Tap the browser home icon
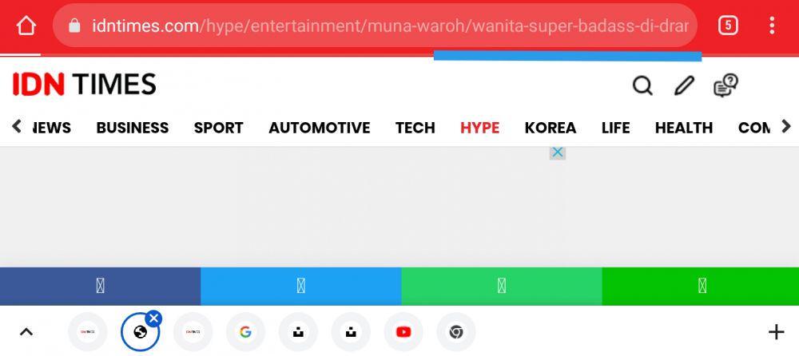Screen dimensions: 799x356 [x=26, y=26]
